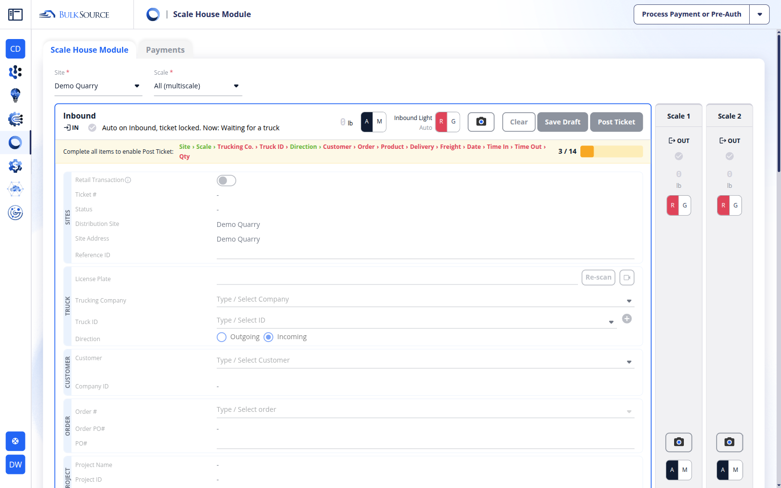Screen dimensions: 781x488
Task: Click the video camera icon next to Re-scan
Action: coord(627,278)
